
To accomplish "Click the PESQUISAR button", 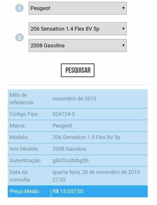I will click(x=78, y=70).
